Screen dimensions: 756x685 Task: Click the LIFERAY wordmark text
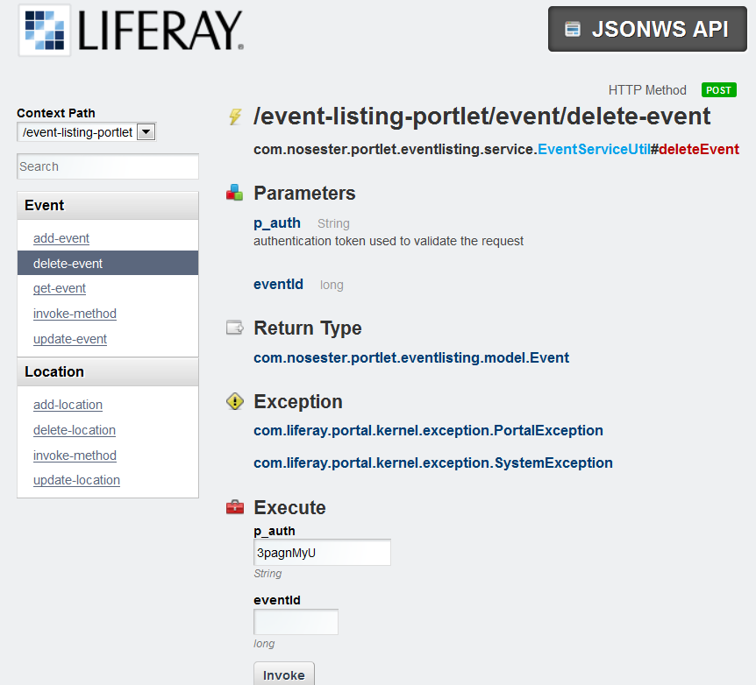160,31
